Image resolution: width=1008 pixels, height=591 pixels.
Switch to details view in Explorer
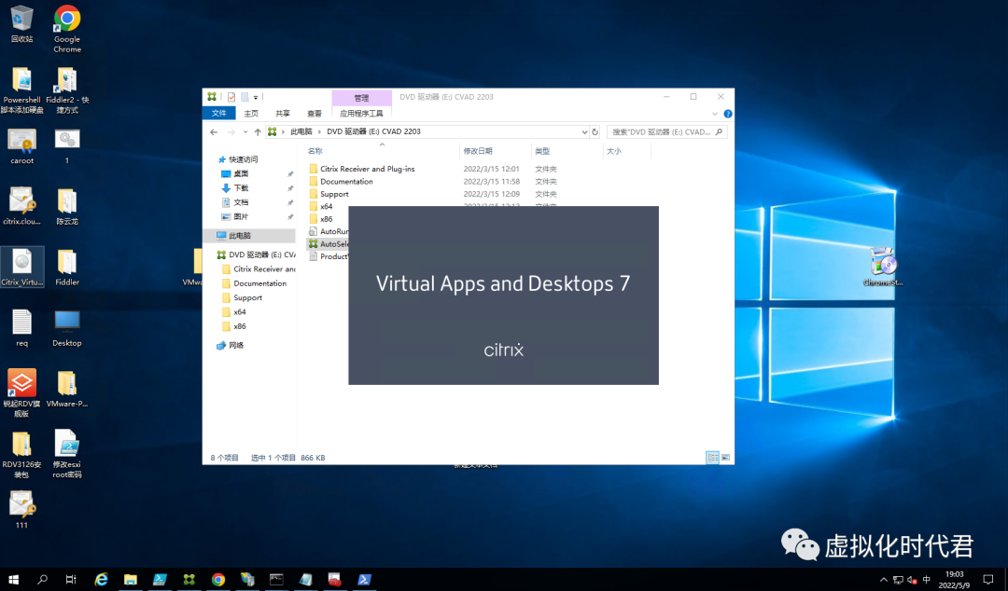tap(712, 458)
